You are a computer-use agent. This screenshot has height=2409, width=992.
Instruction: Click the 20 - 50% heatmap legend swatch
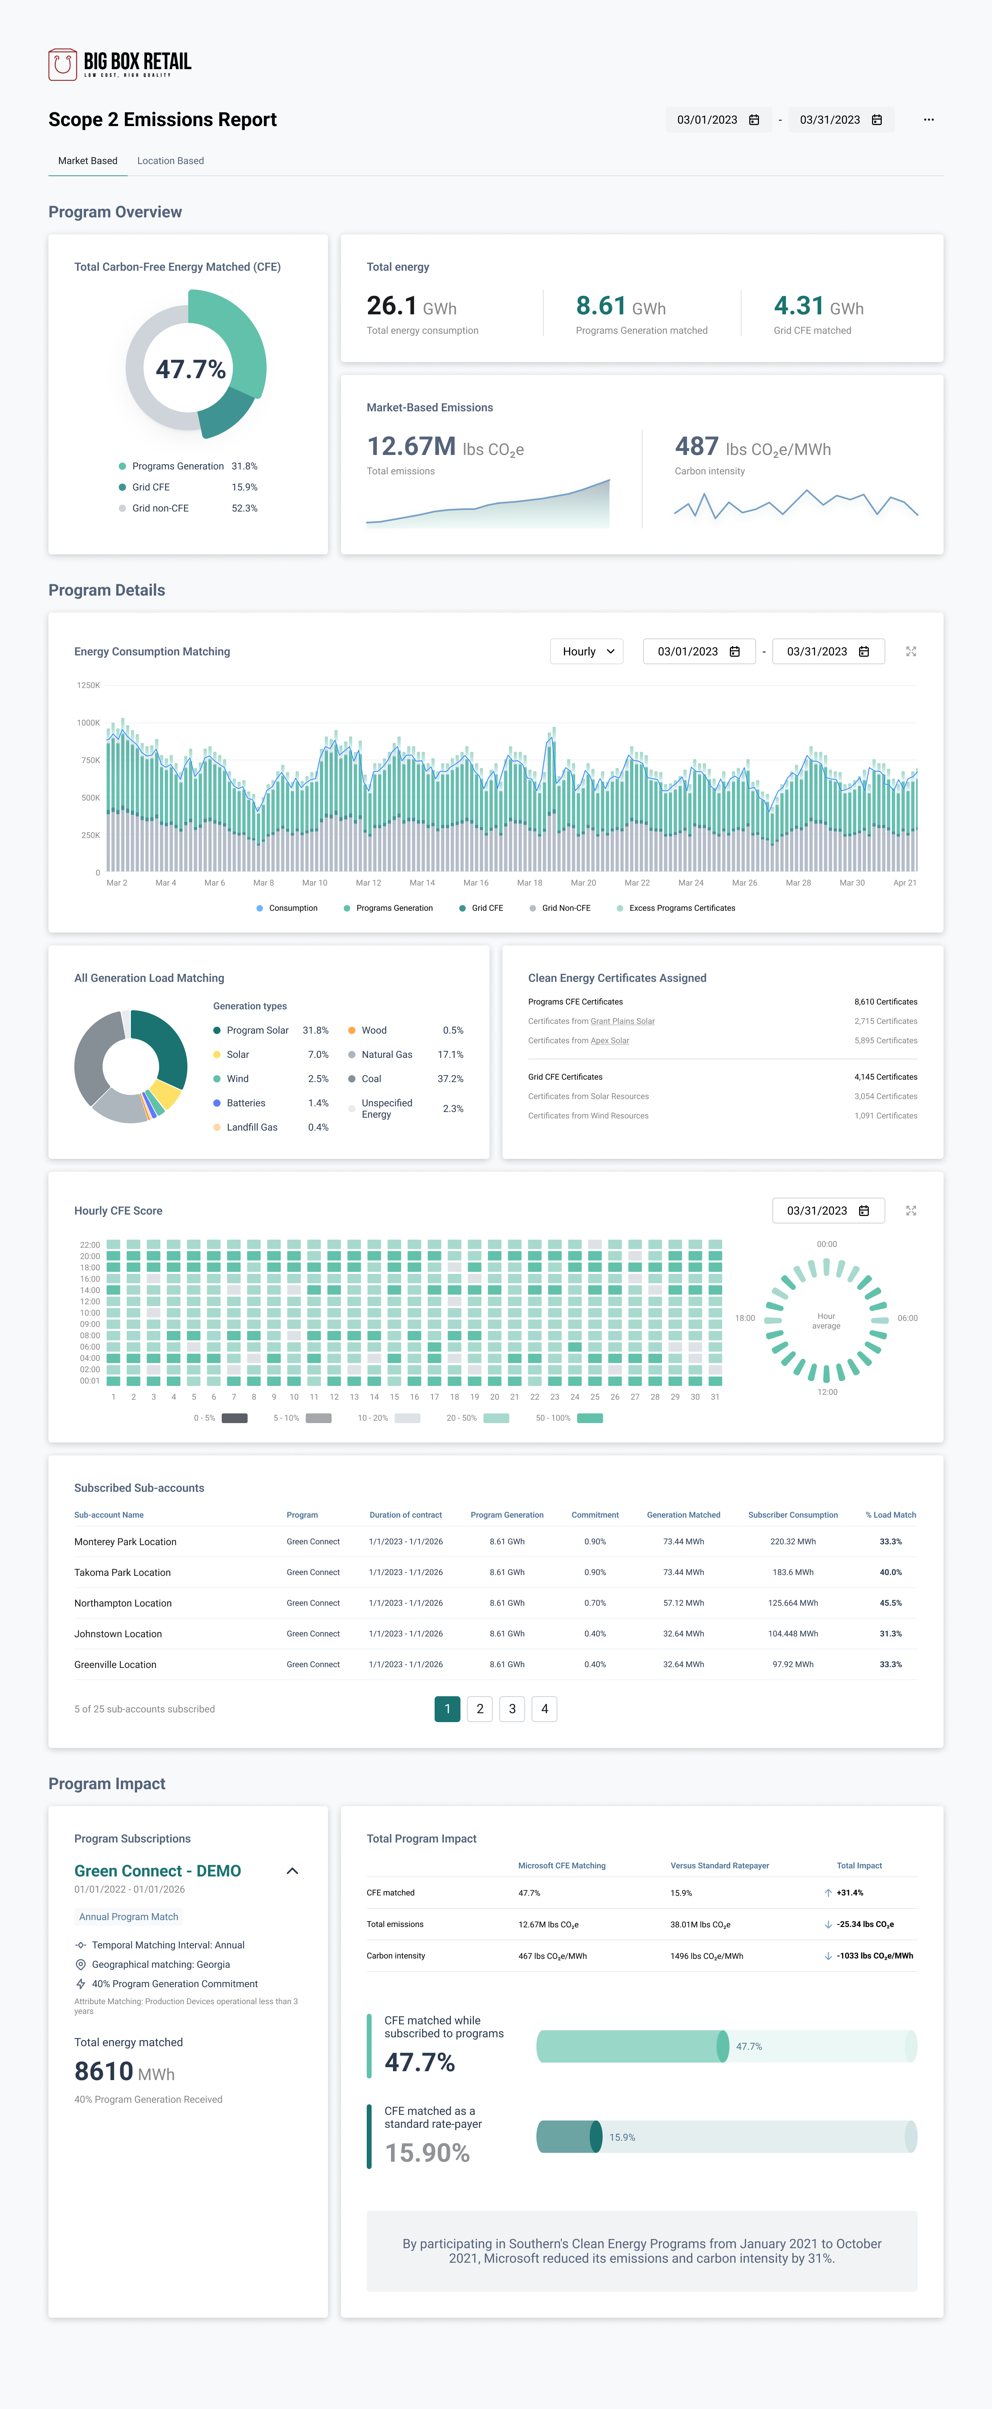pyautogui.click(x=496, y=1419)
